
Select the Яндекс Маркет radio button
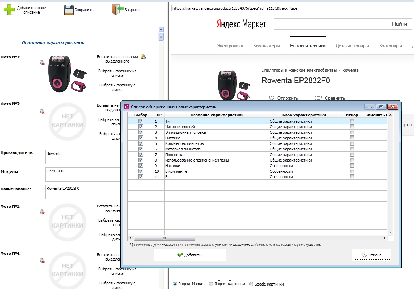click(175, 284)
